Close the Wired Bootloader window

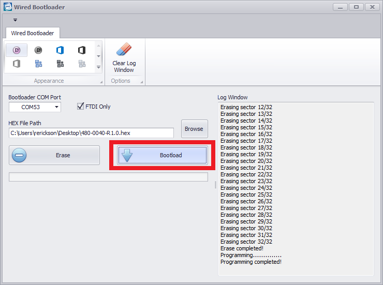click(372, 7)
